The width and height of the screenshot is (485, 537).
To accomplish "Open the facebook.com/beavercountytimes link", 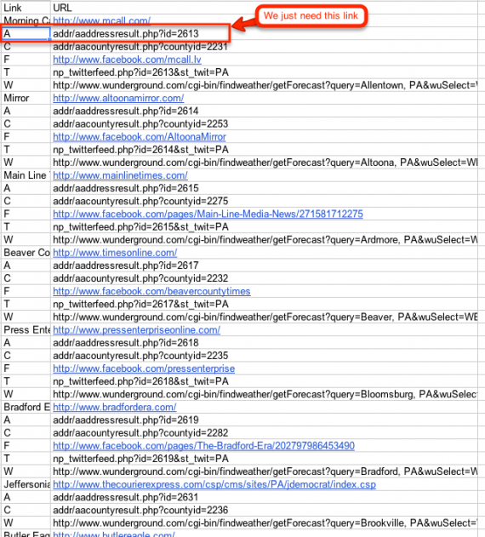I will click(x=151, y=291).
